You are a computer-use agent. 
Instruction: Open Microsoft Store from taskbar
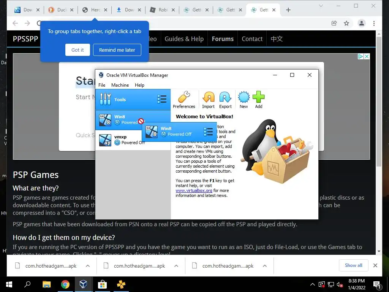tap(102, 284)
